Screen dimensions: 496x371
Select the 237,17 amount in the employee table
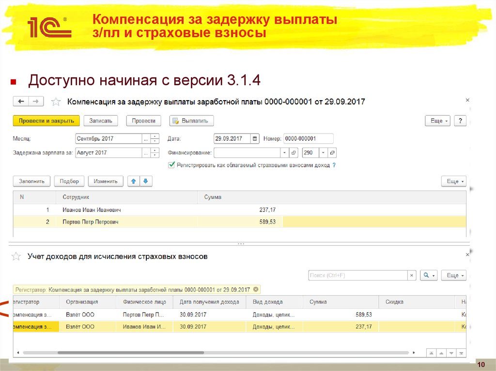[267, 210]
